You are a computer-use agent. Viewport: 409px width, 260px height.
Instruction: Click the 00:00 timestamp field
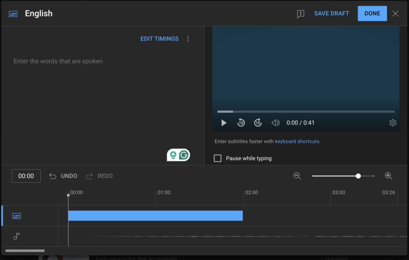pos(26,175)
